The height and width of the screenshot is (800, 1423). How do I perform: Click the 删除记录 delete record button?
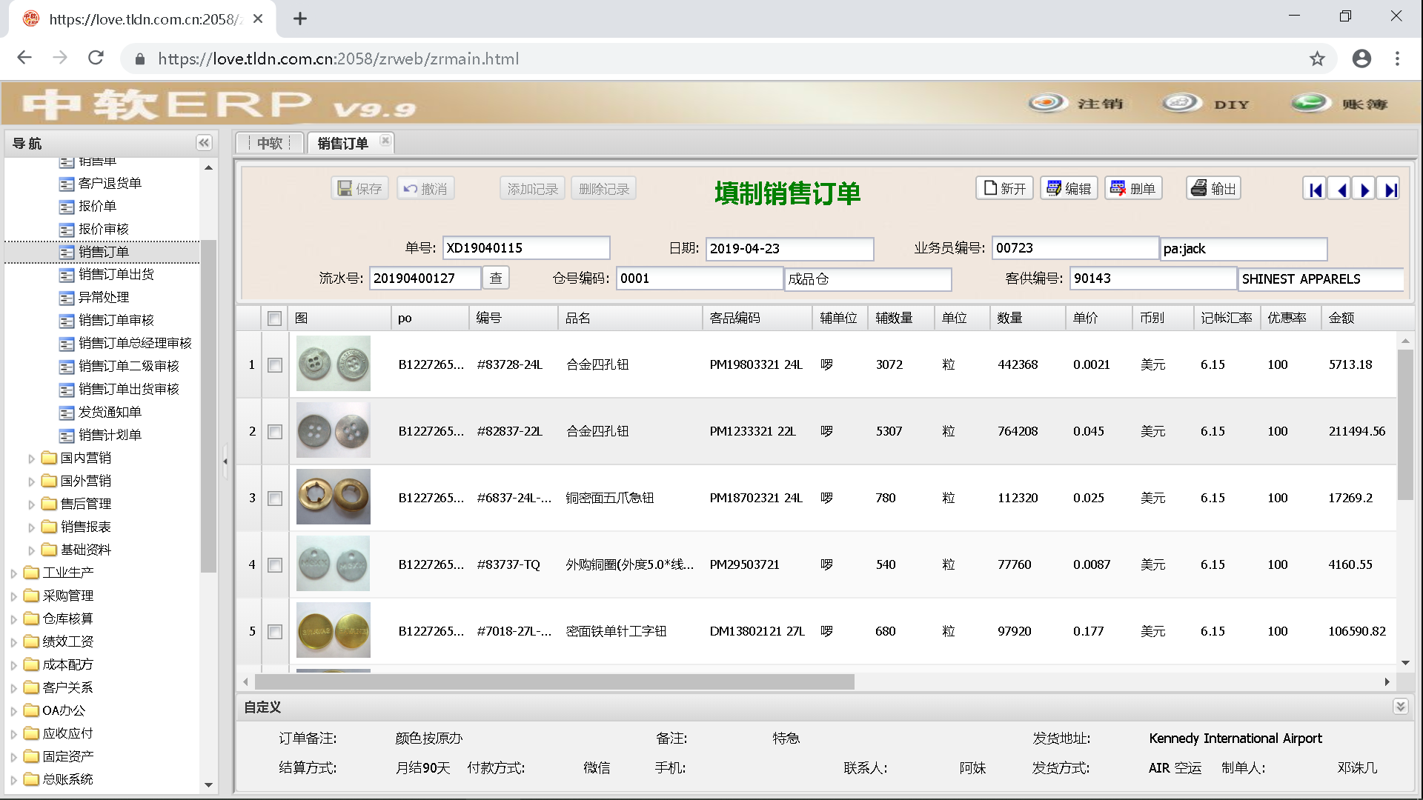pos(604,189)
